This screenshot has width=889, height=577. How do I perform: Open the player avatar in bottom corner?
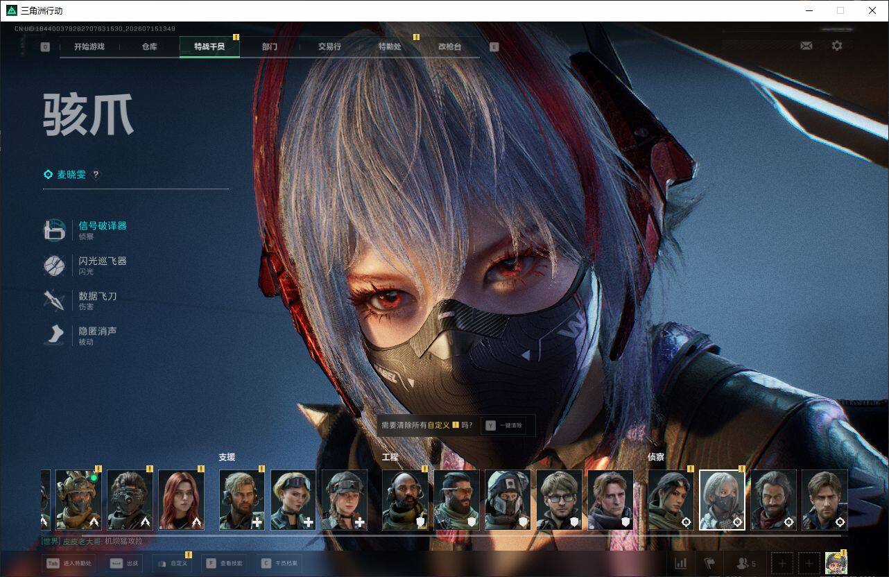pyautogui.click(x=836, y=563)
